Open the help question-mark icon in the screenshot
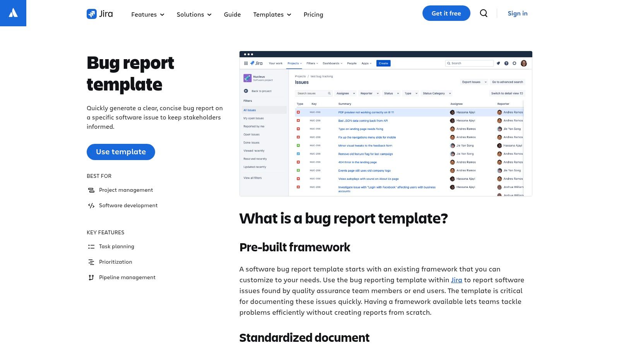This screenshot has height=348, width=619. [506, 63]
